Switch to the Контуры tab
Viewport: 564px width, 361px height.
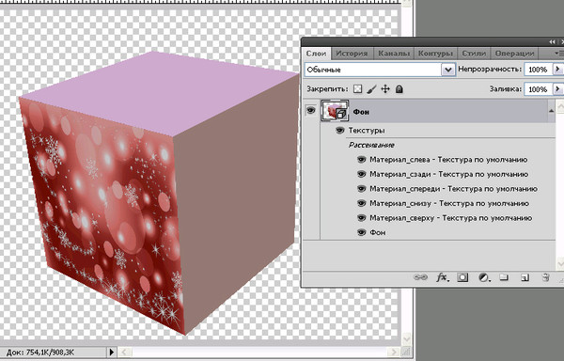click(435, 54)
